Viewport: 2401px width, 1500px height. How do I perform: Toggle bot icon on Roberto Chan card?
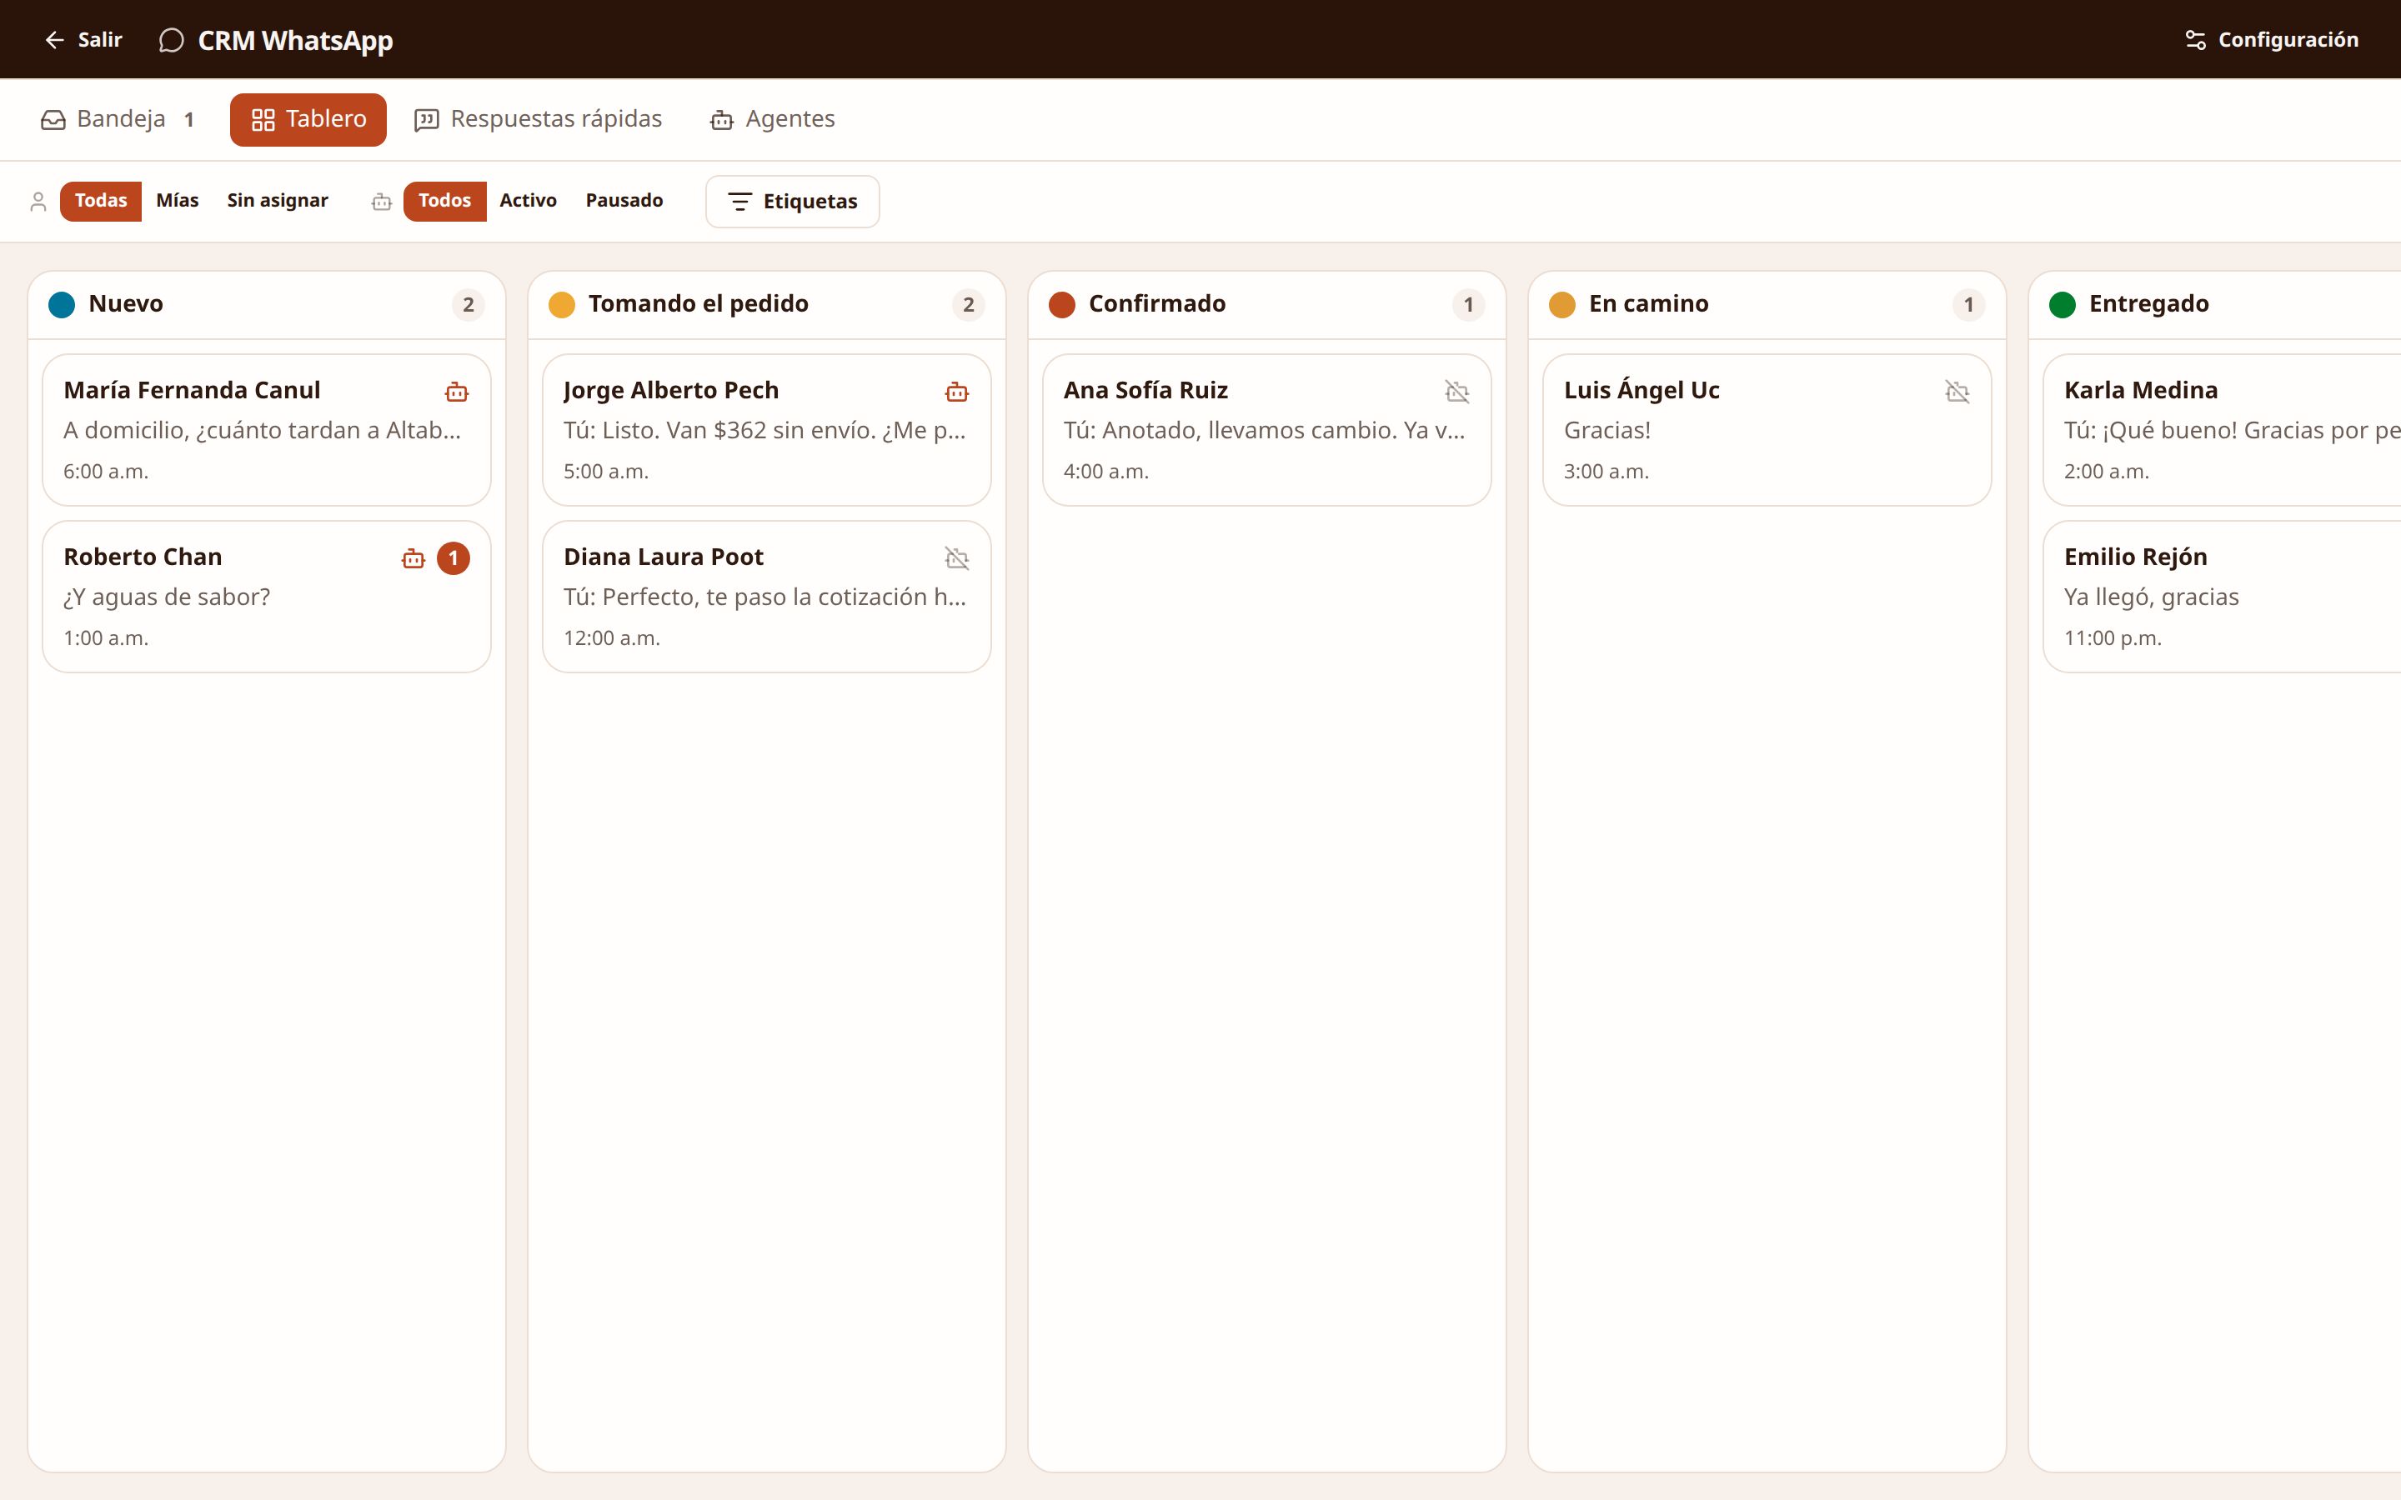(x=414, y=558)
